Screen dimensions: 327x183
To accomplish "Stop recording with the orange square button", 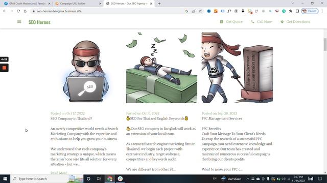I will click(4, 68).
